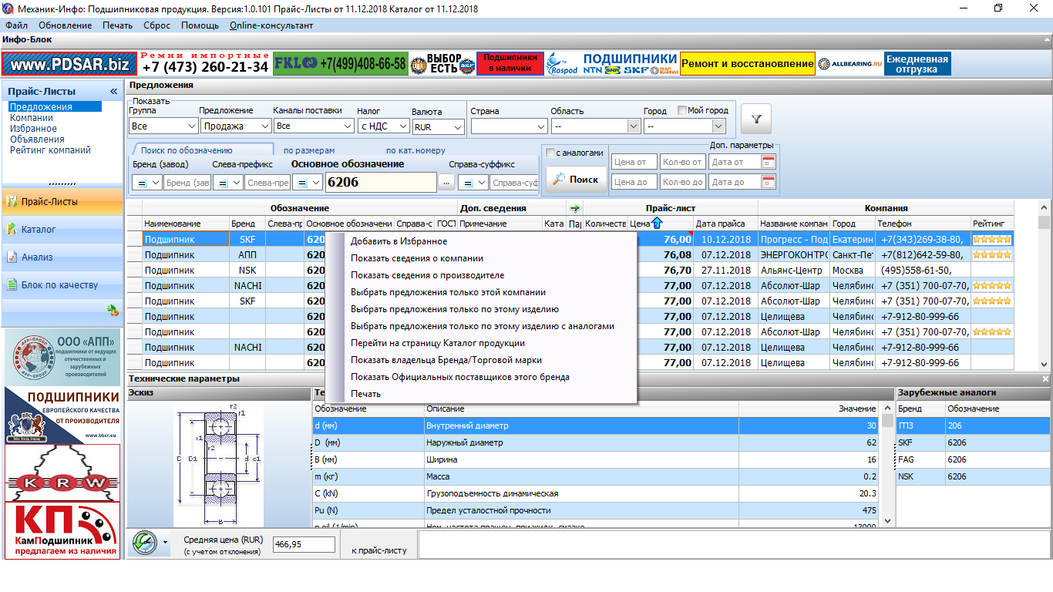Click the green arrow icon in table header

[x=574, y=208]
